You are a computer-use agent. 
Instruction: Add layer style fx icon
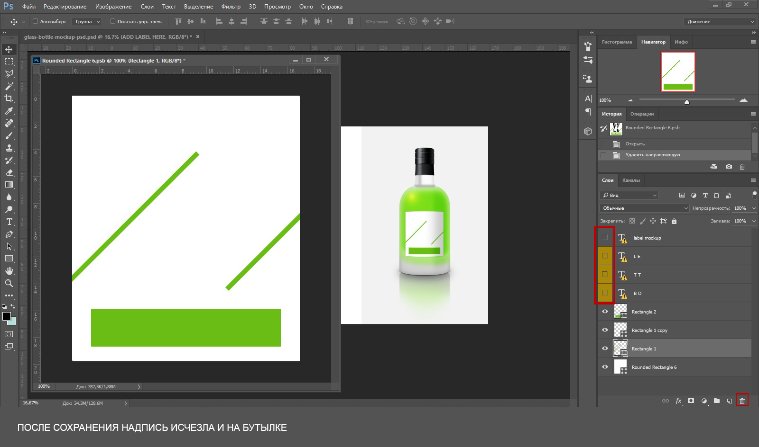click(x=679, y=401)
